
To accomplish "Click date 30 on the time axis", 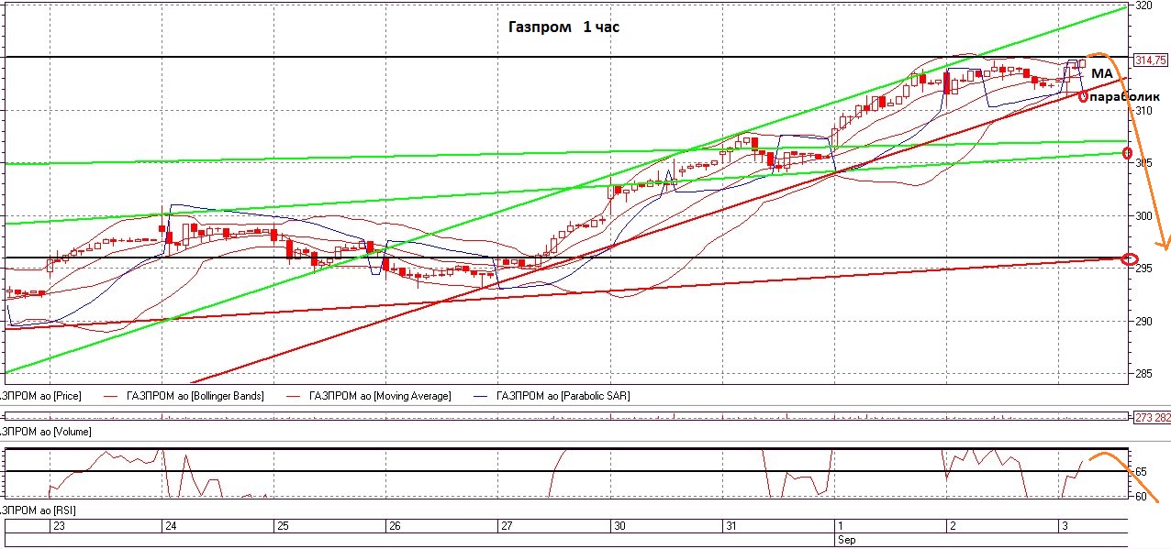I will (619, 526).
